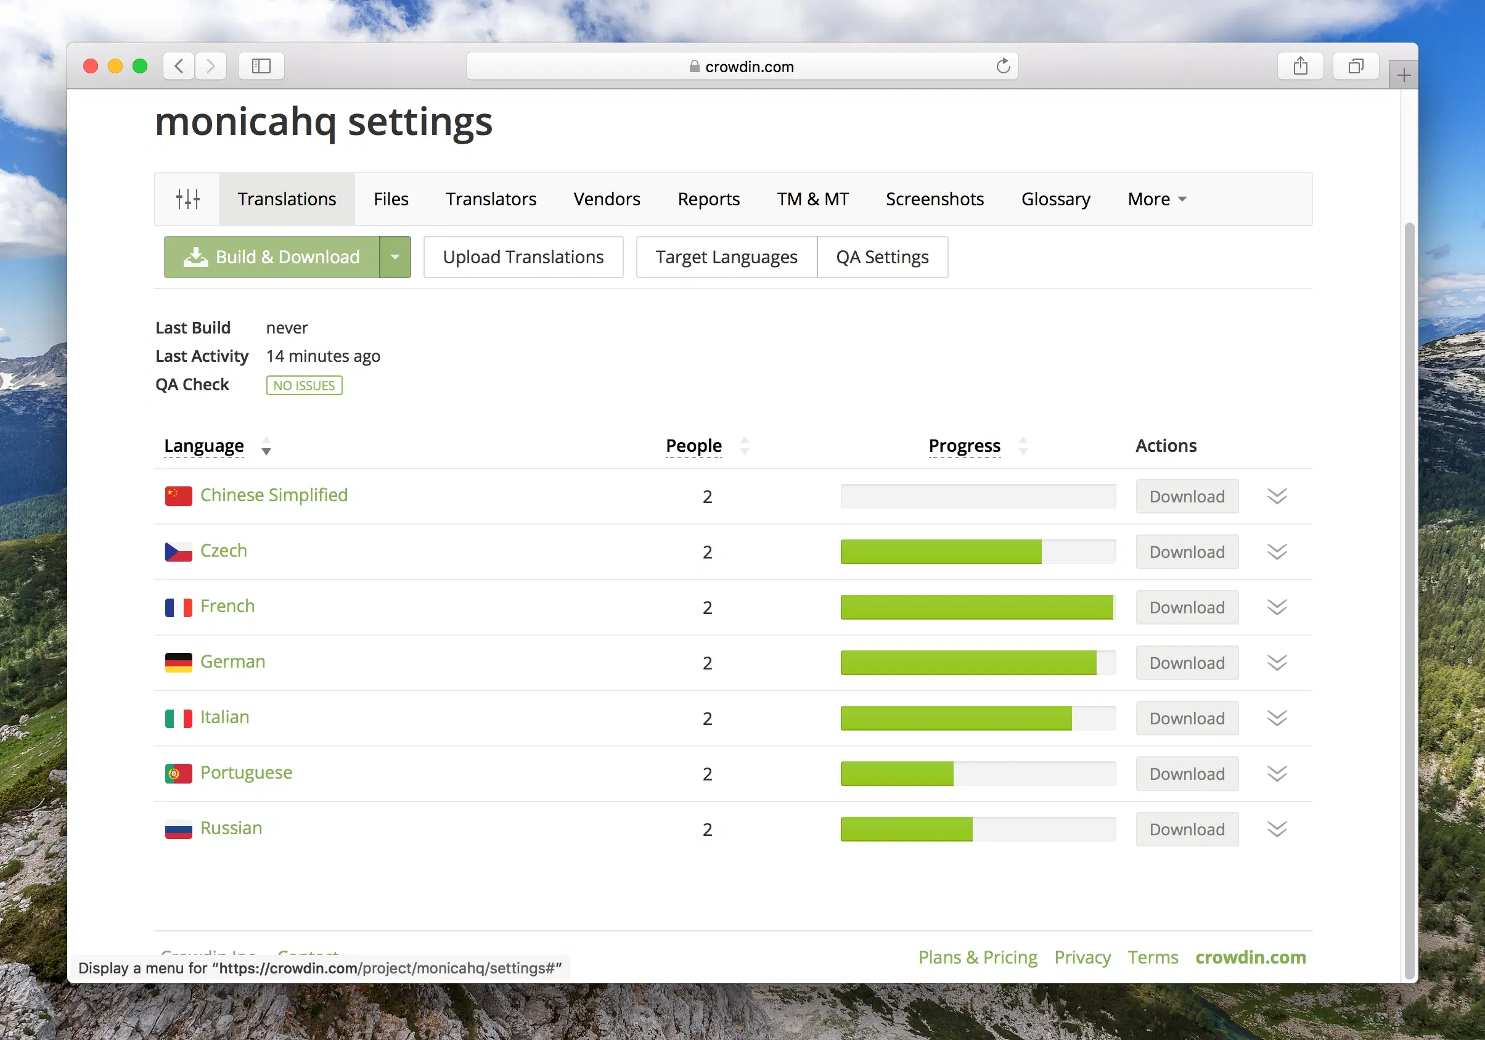Sort the table by Language column

205,446
